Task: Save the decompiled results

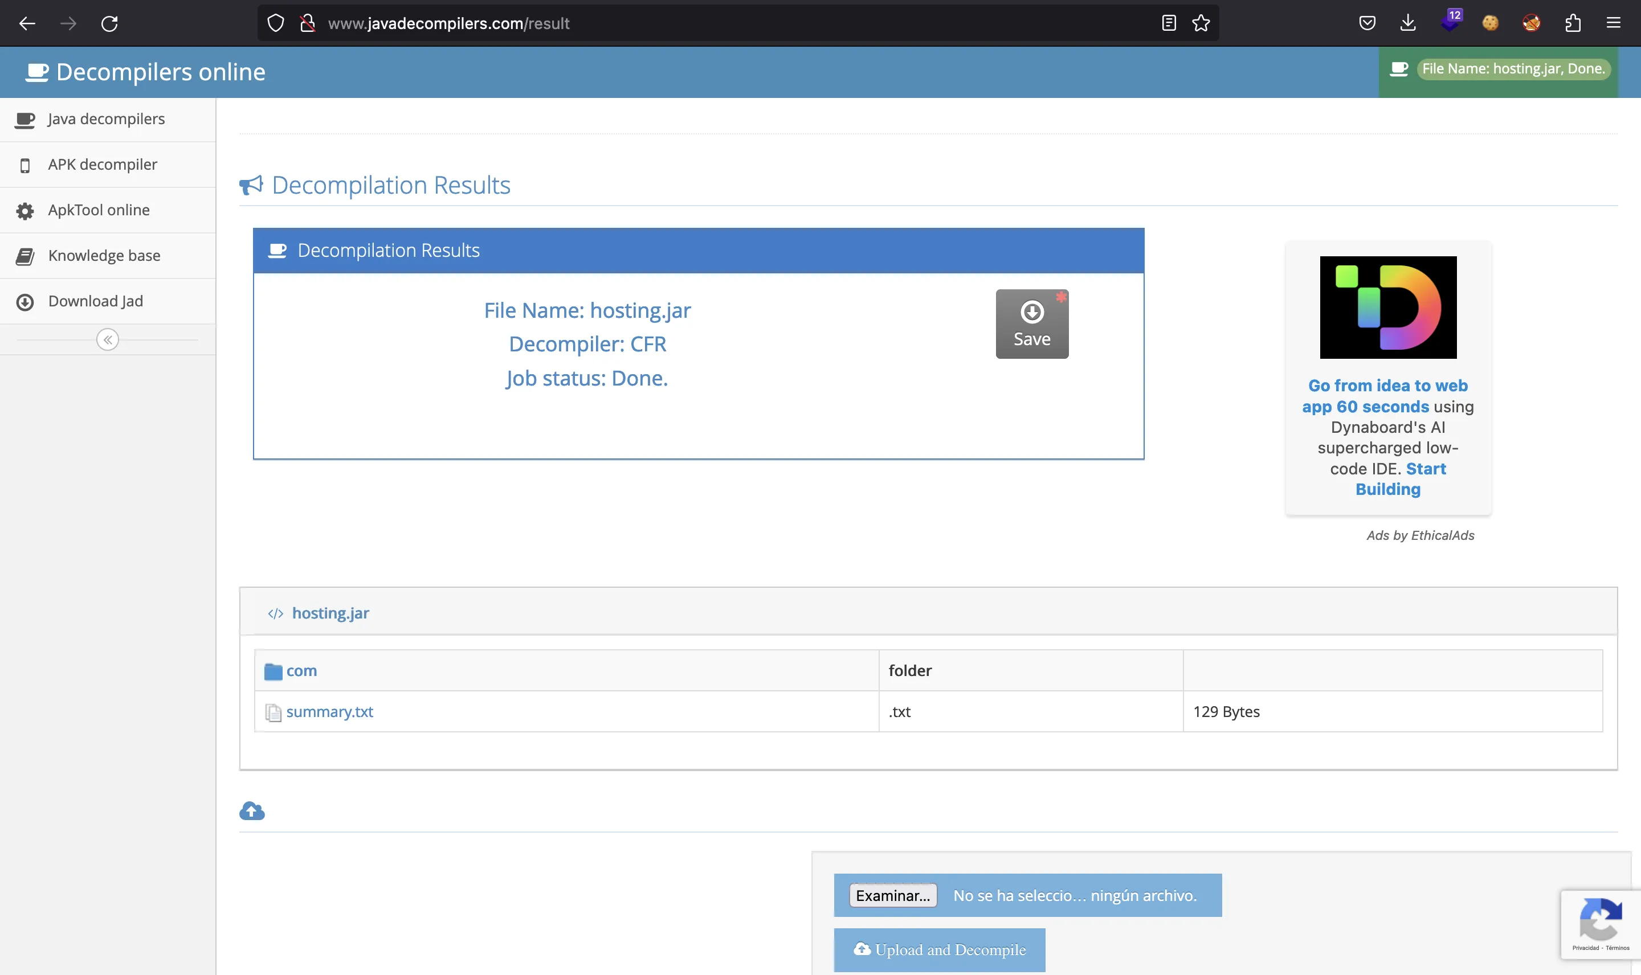Action: coord(1032,324)
